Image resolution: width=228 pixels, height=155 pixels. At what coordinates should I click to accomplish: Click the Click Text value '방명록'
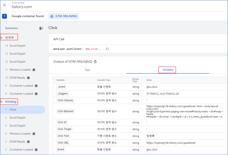(150, 136)
